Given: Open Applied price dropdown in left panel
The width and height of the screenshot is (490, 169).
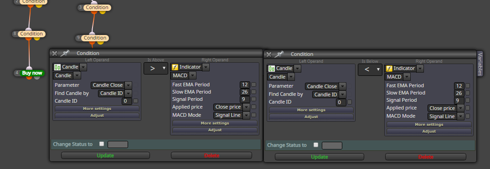Looking at the screenshot, I should (x=246, y=107).
